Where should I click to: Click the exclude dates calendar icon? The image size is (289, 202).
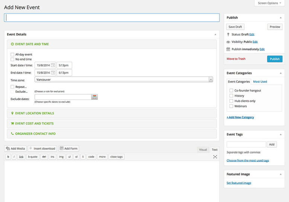point(94,97)
